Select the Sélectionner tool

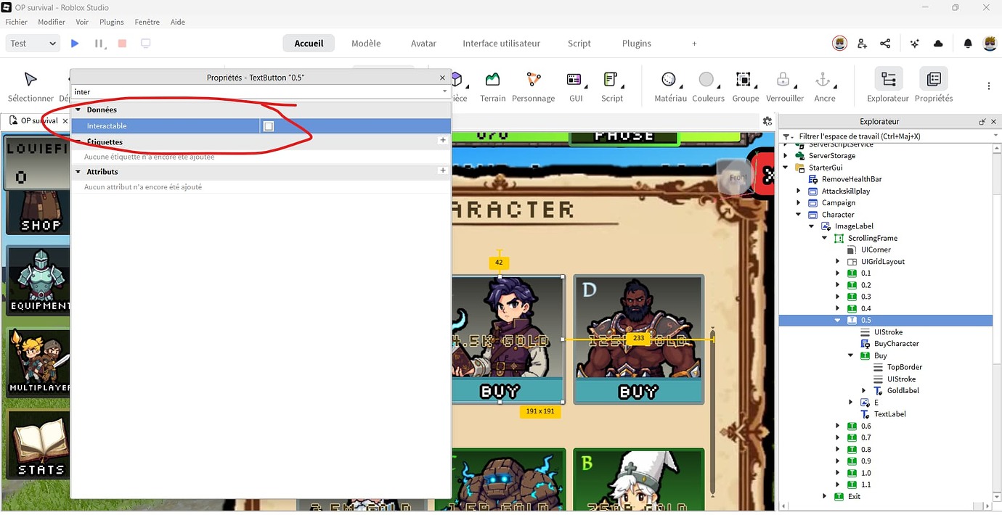click(30, 87)
